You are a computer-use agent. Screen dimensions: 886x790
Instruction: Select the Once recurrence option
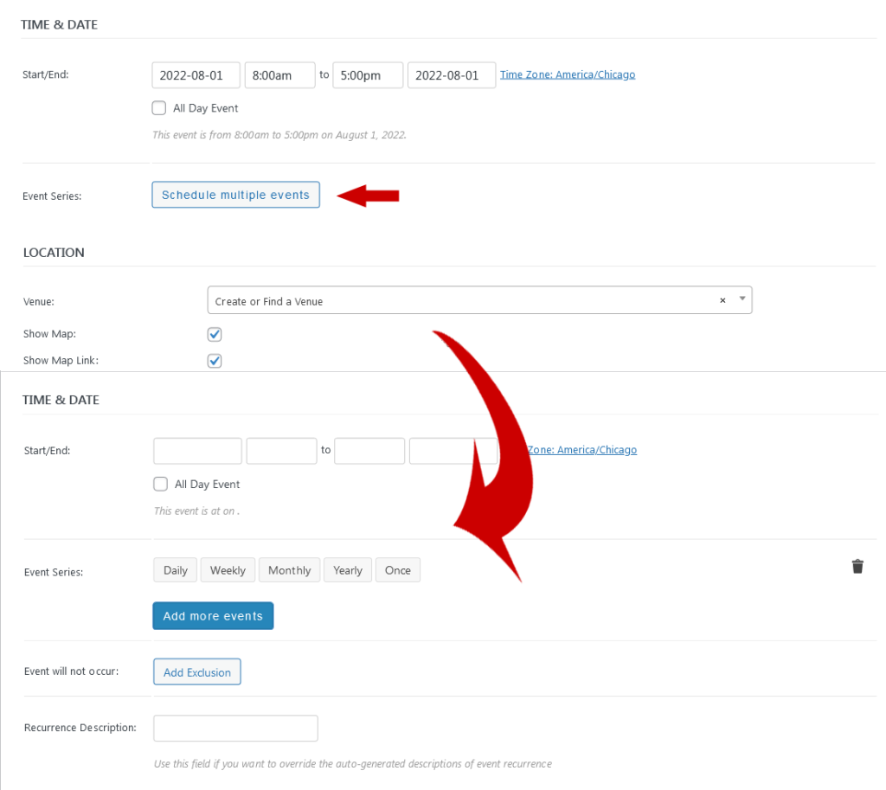[398, 570]
